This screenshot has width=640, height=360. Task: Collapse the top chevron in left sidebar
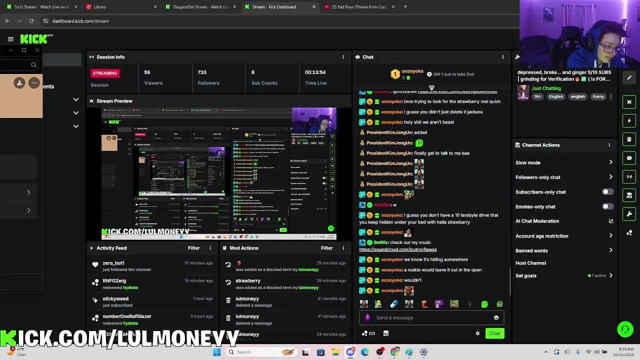[x=76, y=100]
